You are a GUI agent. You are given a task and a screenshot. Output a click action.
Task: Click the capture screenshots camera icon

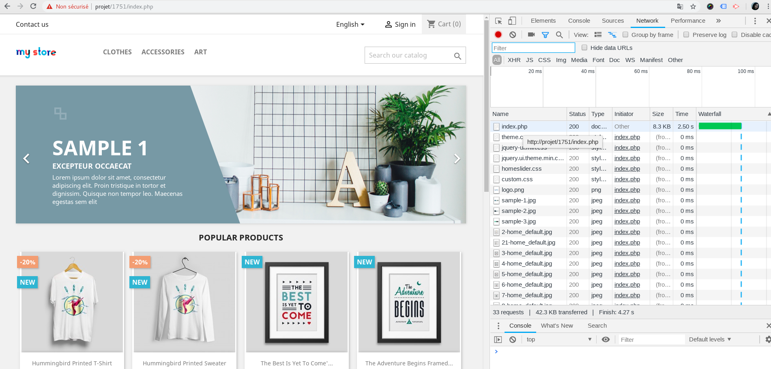(x=531, y=35)
